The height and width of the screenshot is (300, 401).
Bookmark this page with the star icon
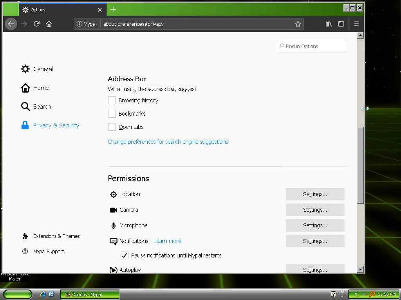click(x=298, y=24)
